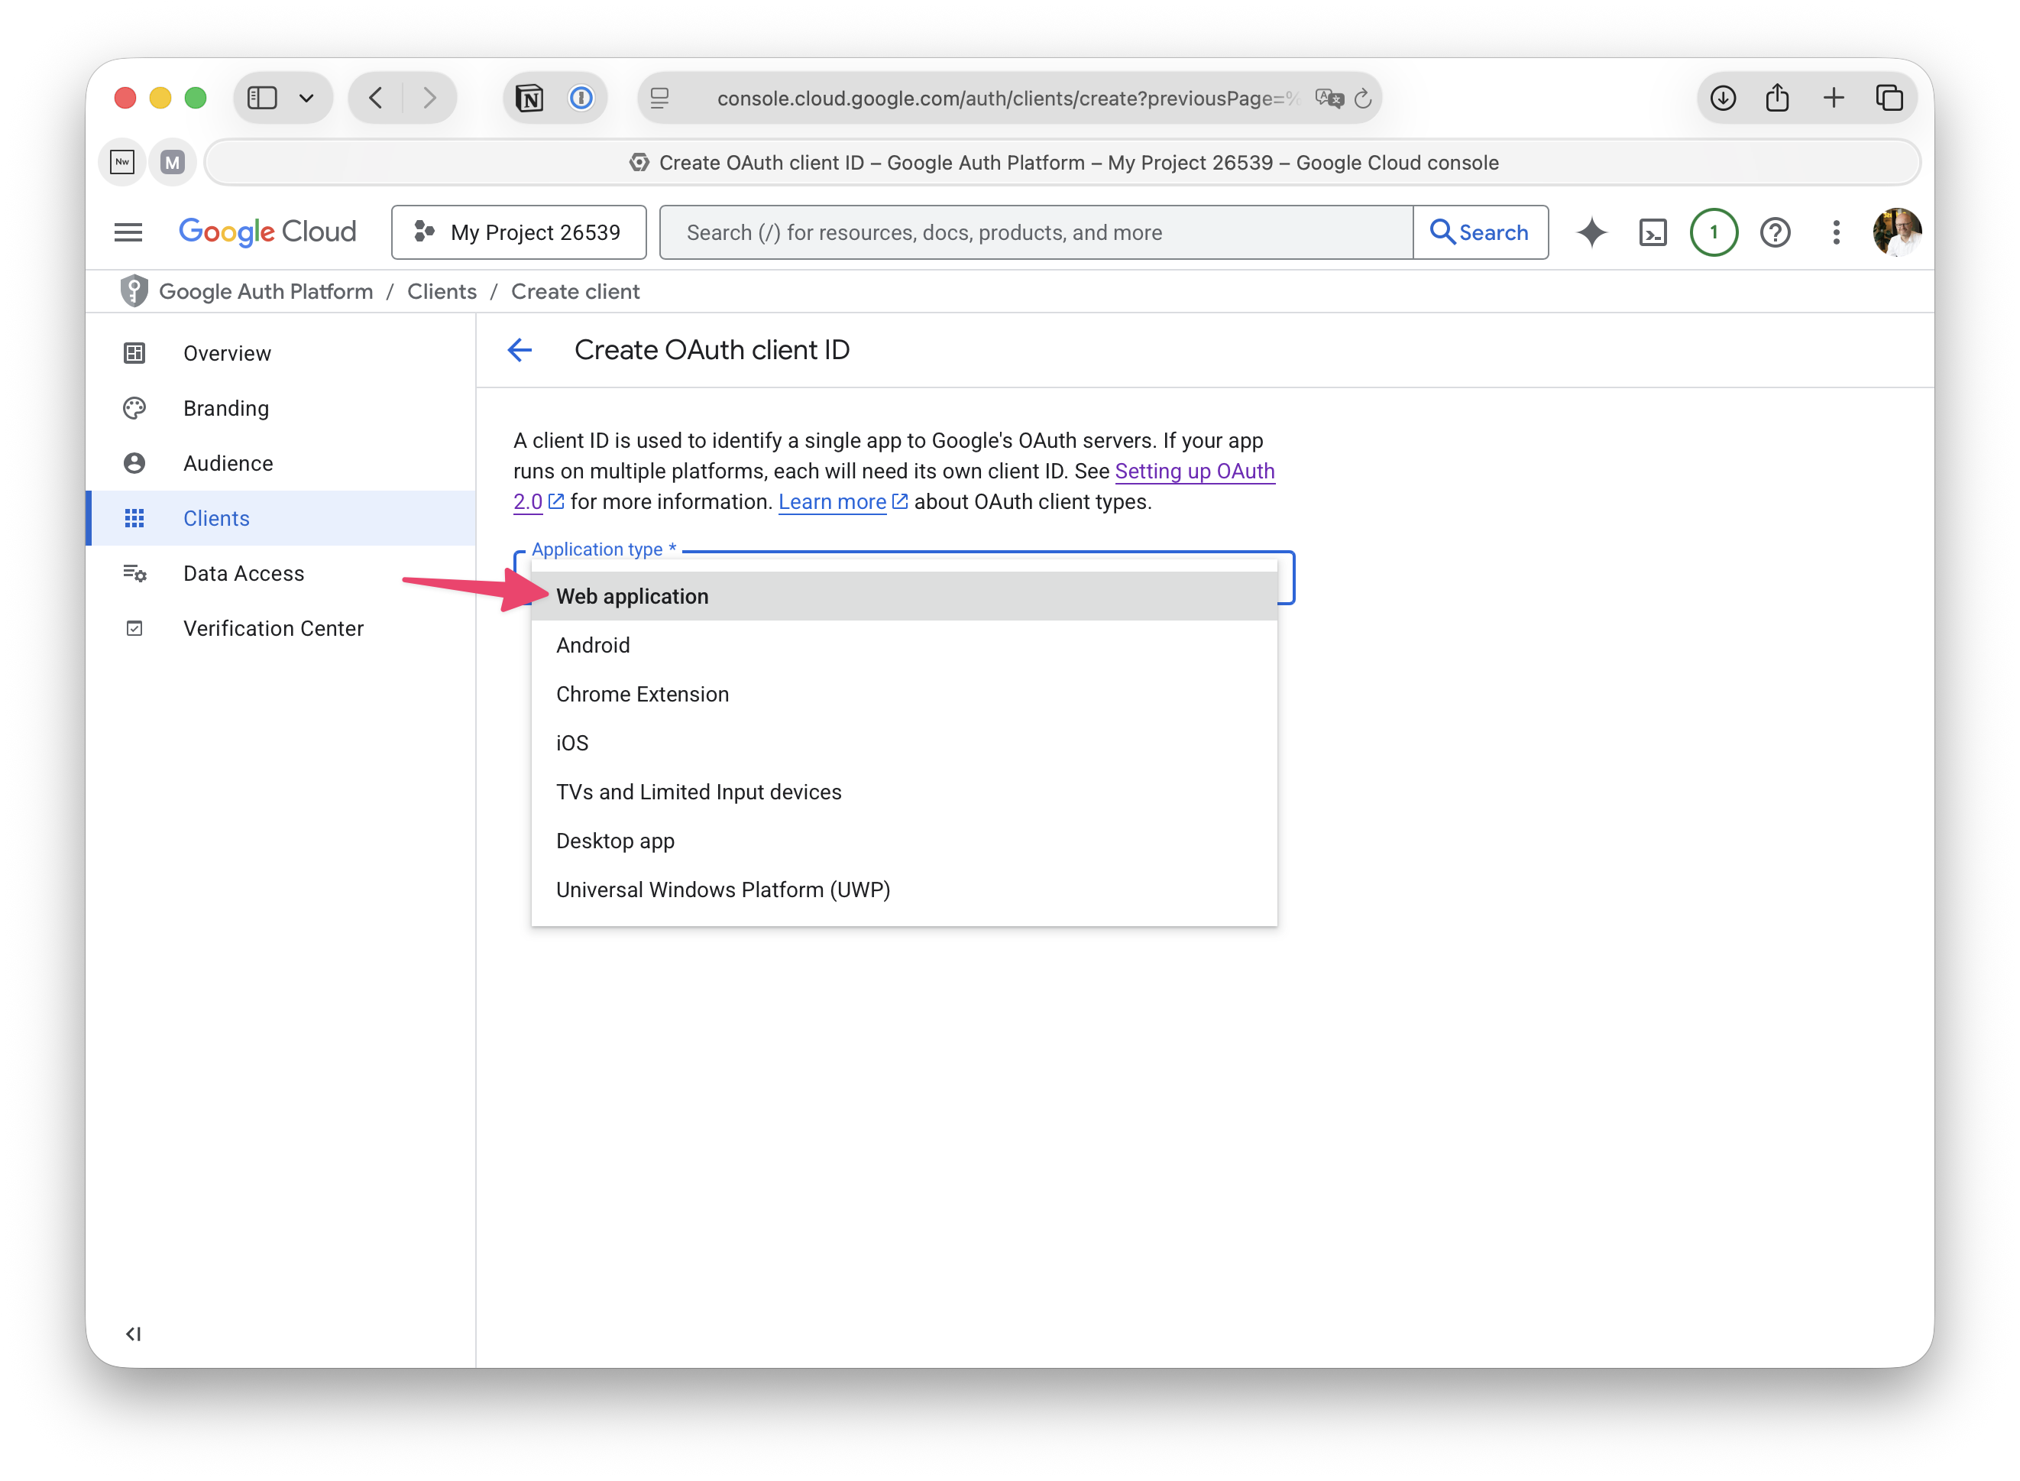
Task: Open the help question mark icon
Action: point(1775,232)
